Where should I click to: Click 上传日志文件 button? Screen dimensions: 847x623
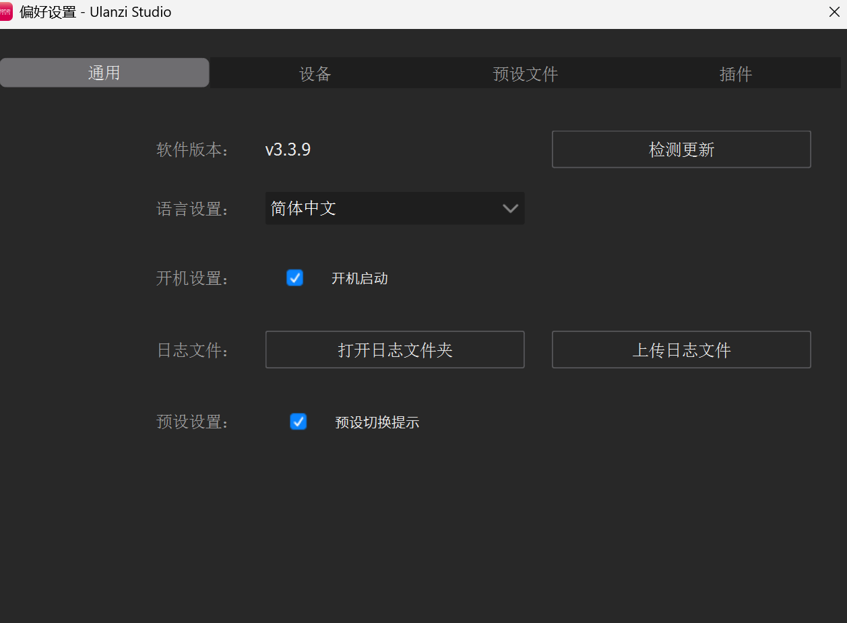point(681,350)
